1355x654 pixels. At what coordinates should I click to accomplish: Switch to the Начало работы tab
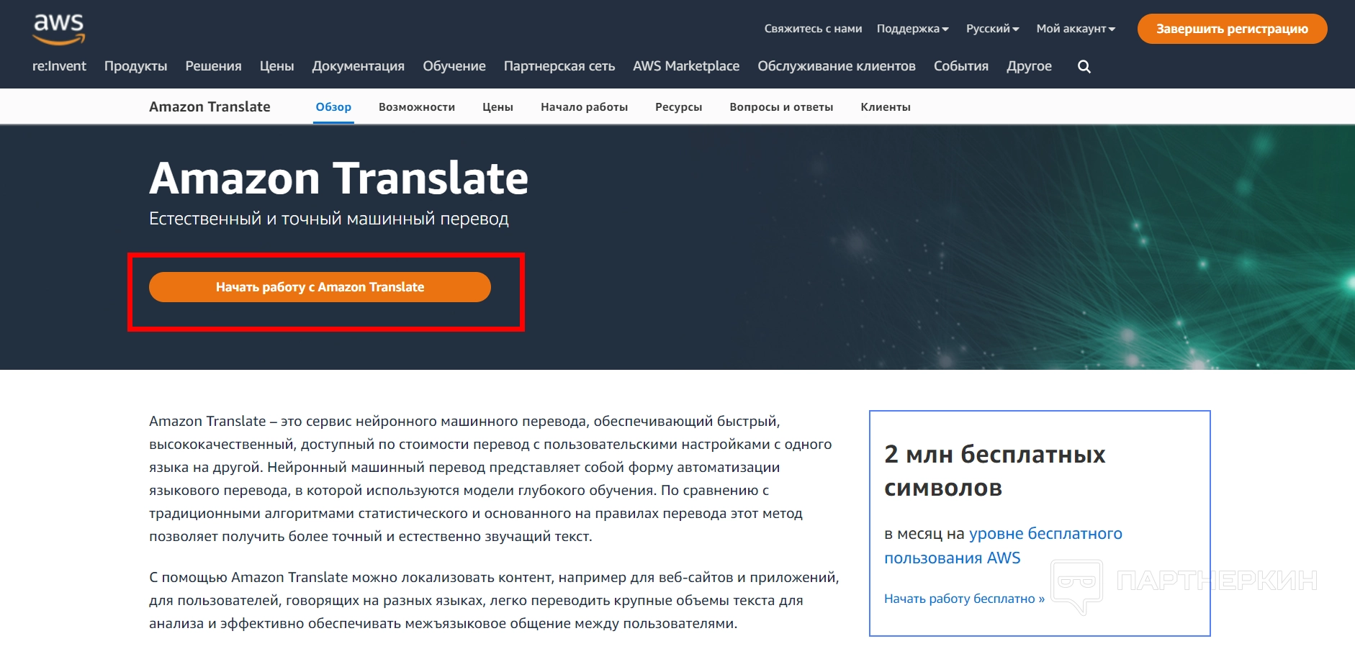(584, 106)
